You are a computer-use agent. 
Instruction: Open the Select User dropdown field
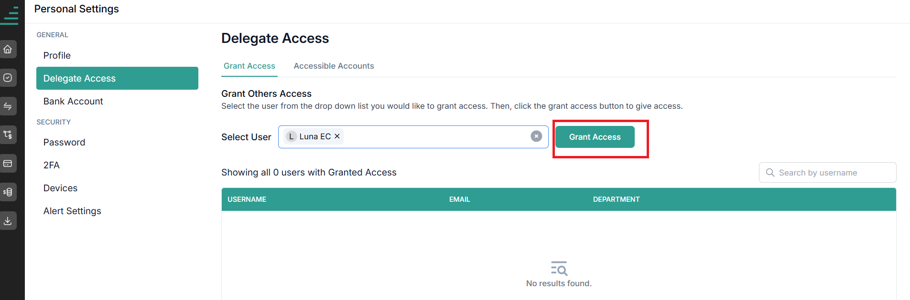[x=413, y=137]
